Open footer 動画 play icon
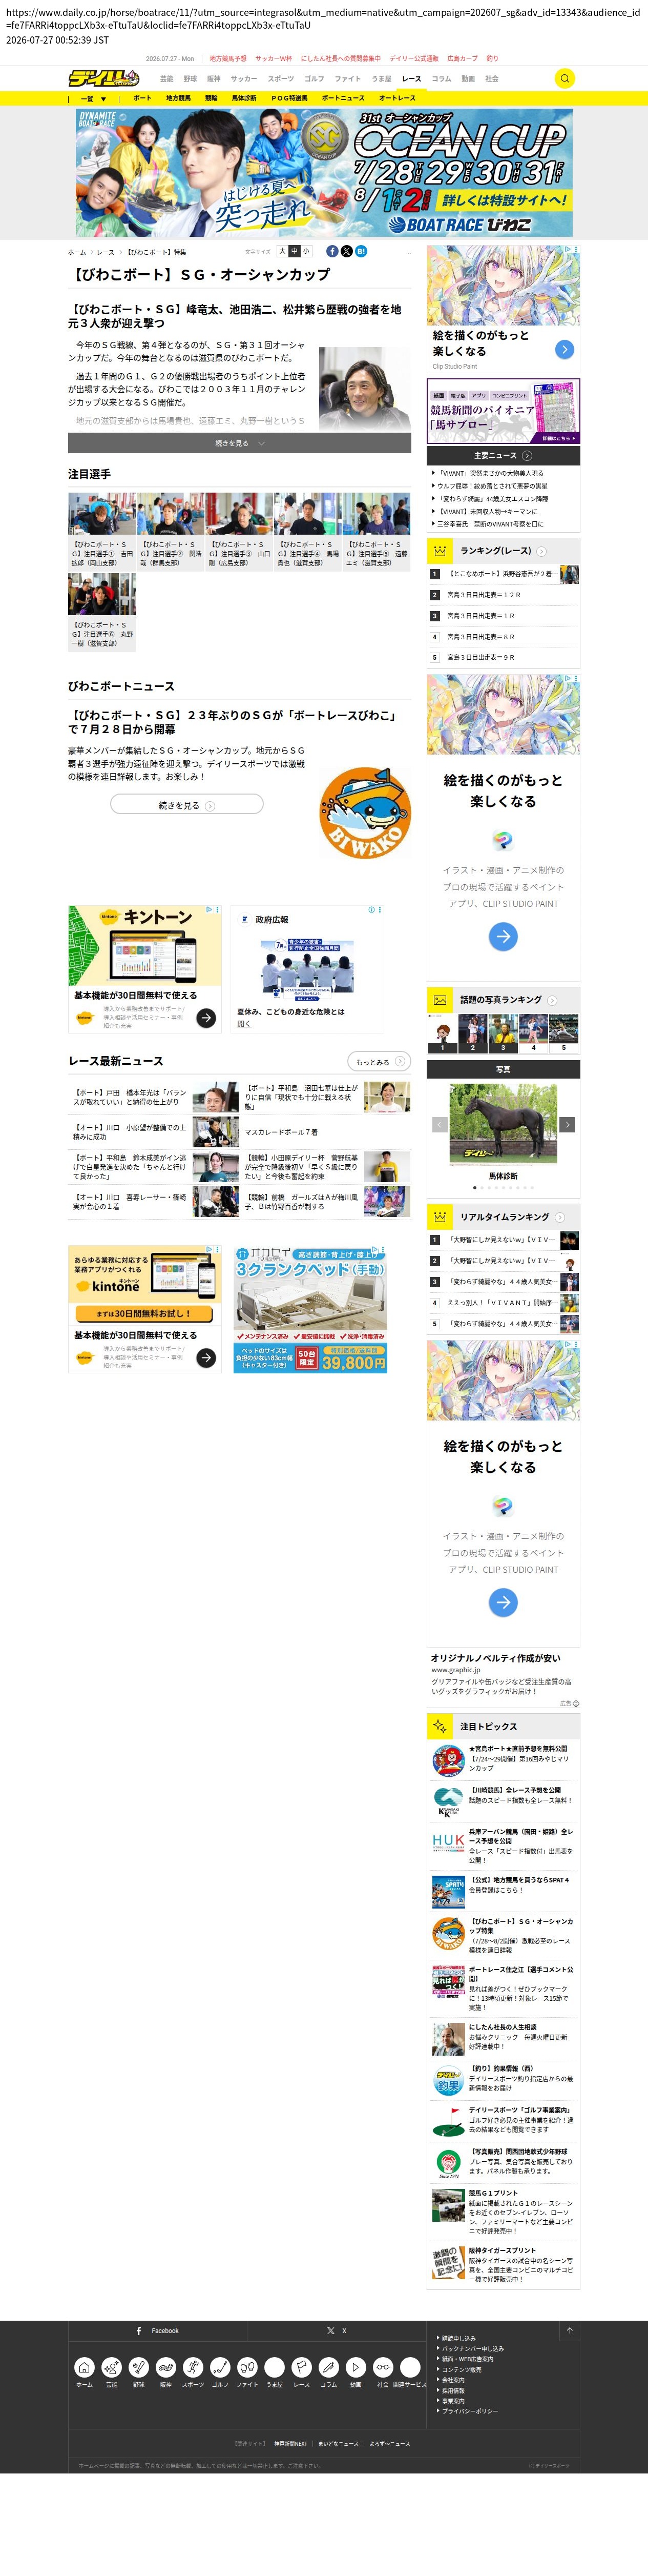The width and height of the screenshot is (648, 2576). [x=355, y=2367]
